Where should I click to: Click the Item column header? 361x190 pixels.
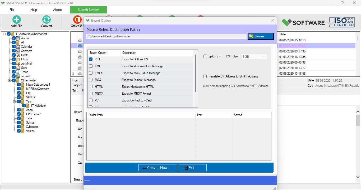pos(214,115)
